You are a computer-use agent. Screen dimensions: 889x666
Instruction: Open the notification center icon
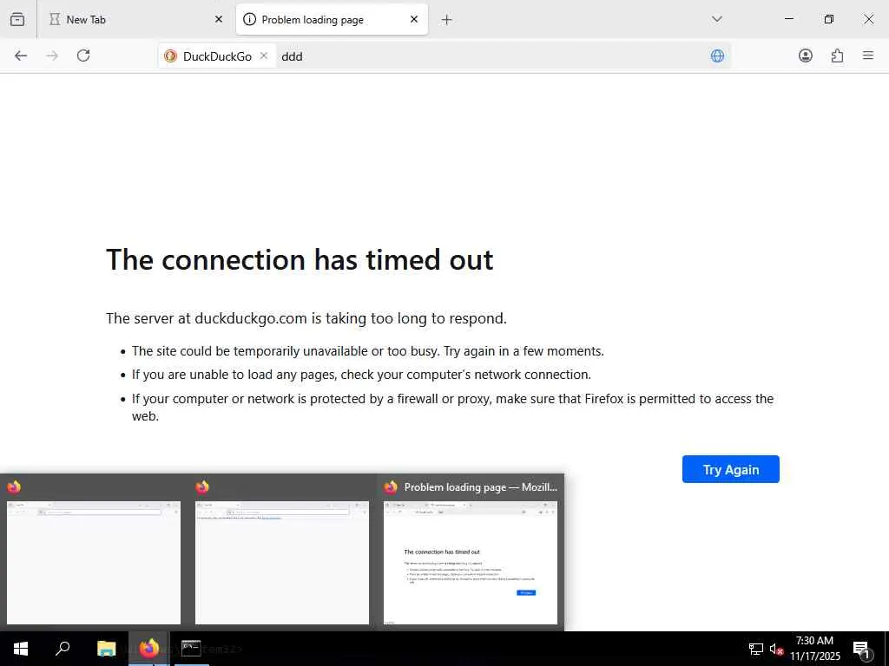[860, 649]
